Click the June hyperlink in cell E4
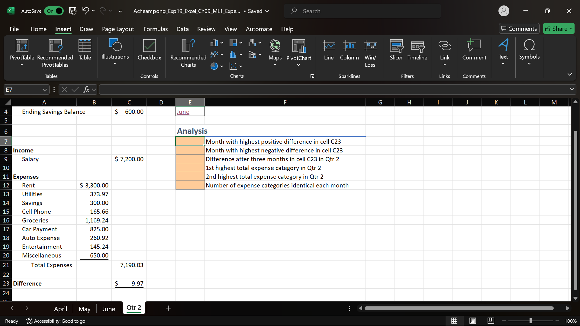 183,111
